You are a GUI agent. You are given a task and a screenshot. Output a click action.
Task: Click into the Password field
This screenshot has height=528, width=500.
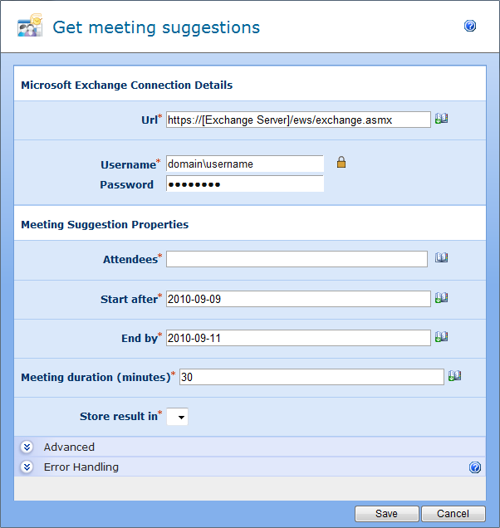coord(245,183)
